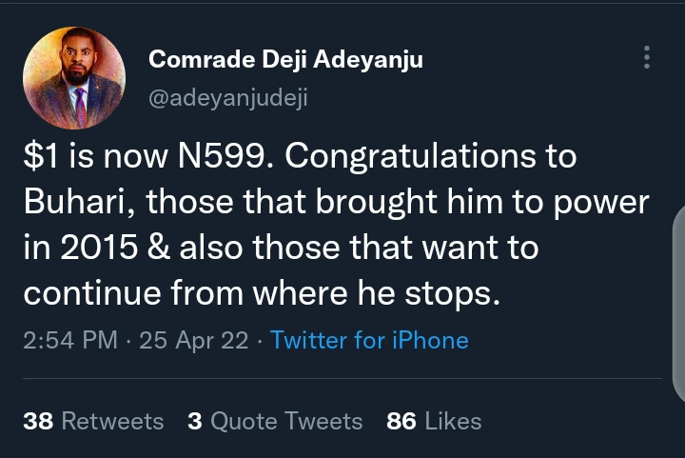Show the 86 Likes list
This screenshot has height=458, width=685.
[x=434, y=421]
